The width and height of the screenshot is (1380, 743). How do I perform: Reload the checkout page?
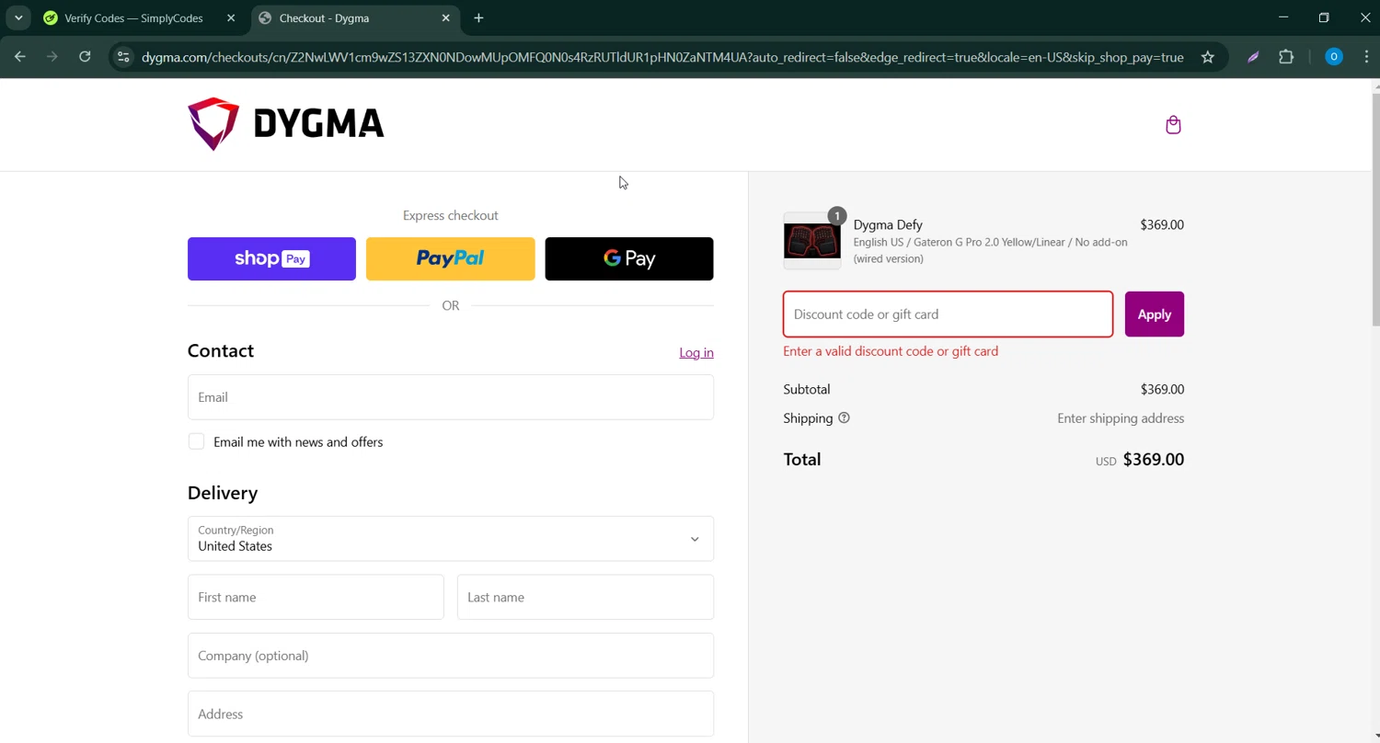tap(85, 57)
